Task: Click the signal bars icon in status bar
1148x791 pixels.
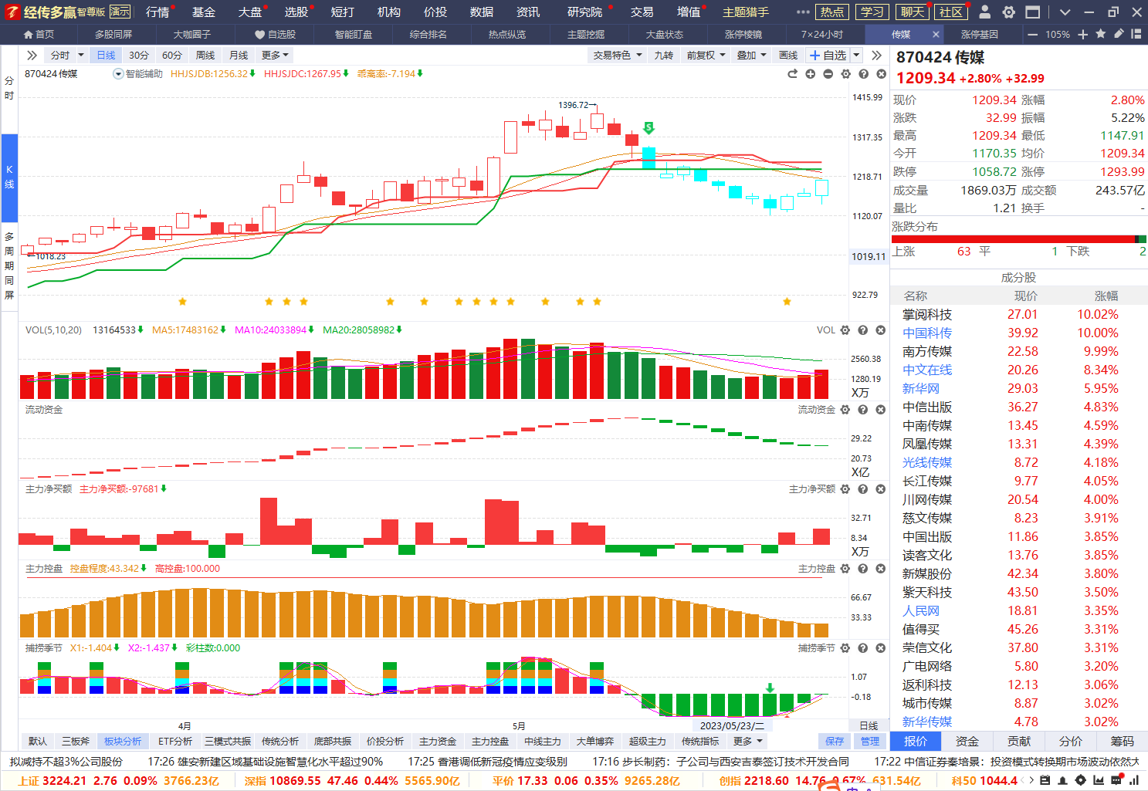Action: 1133,781
